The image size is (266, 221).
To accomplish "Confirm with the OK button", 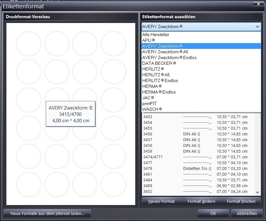I will pos(213,214).
